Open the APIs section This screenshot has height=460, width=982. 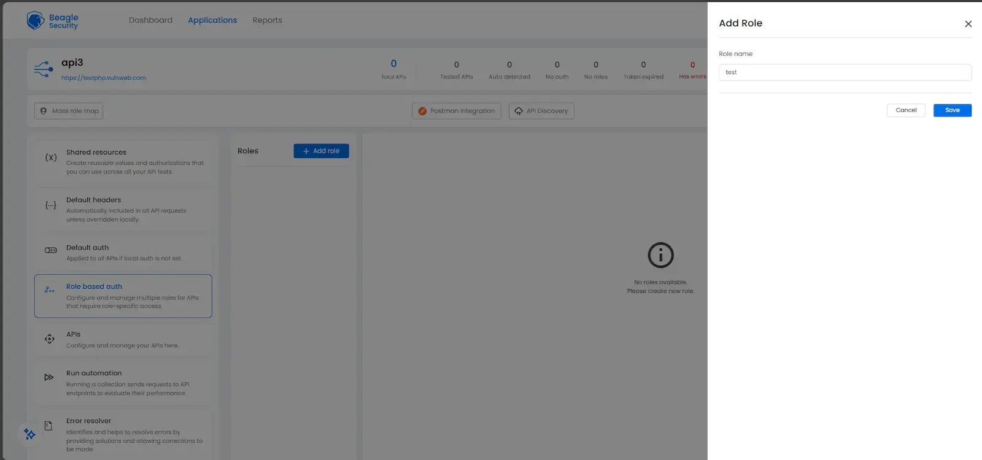(x=123, y=340)
